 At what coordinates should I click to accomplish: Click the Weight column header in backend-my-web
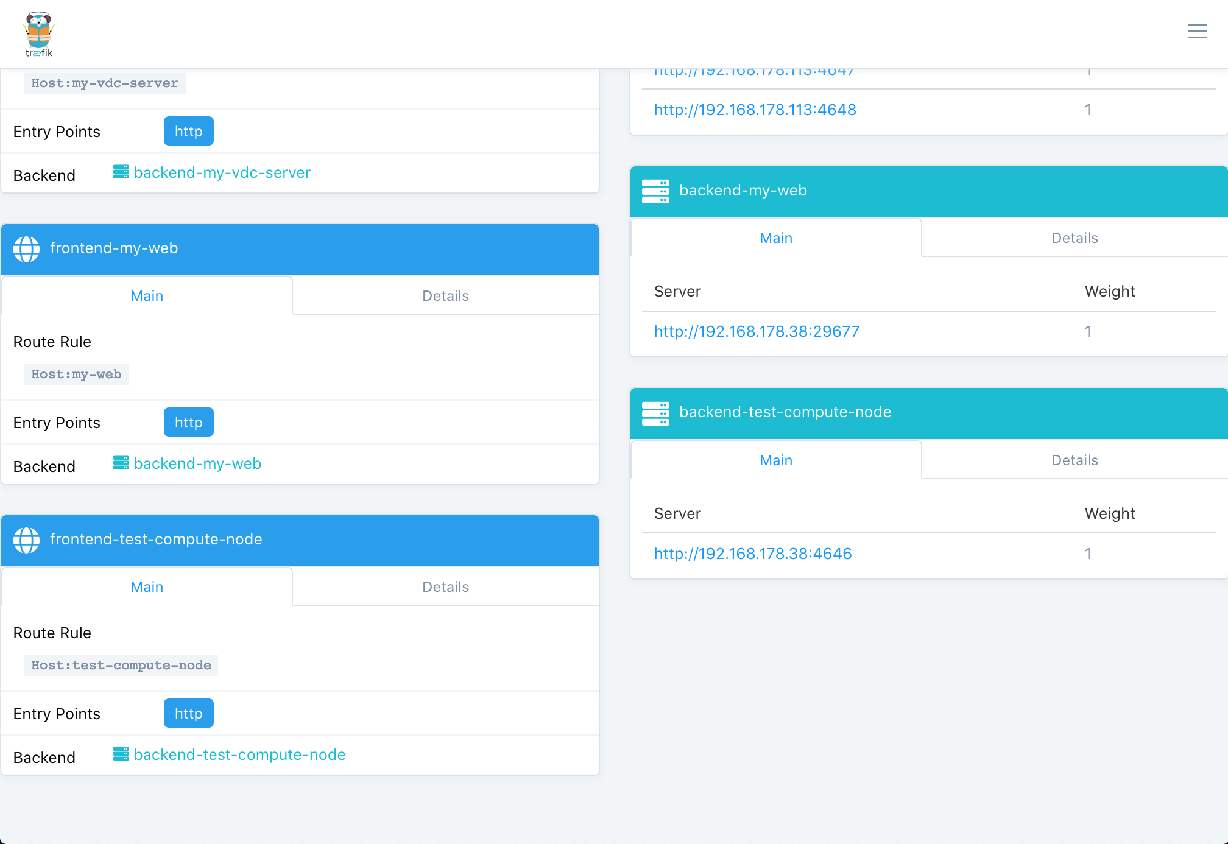1110,291
